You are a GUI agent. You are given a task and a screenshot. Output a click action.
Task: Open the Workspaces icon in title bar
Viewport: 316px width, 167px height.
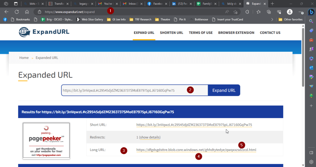6,4
